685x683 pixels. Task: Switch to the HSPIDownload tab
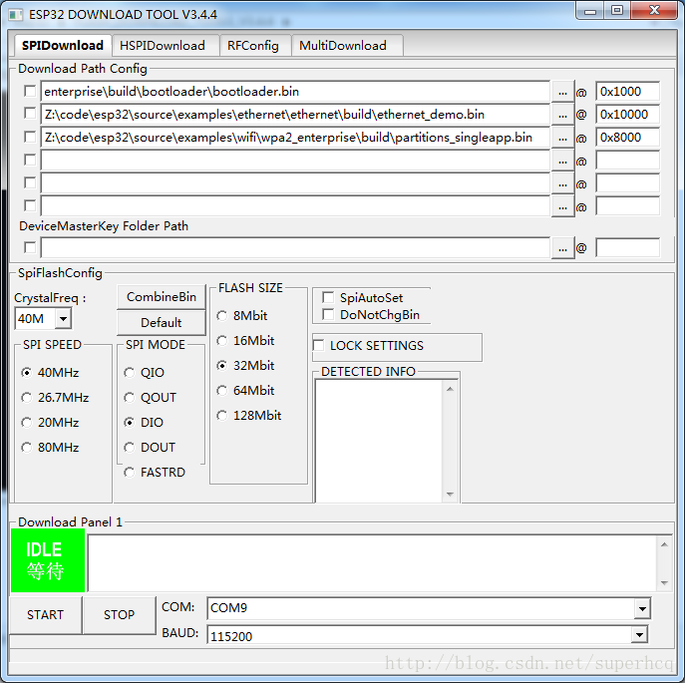click(166, 46)
